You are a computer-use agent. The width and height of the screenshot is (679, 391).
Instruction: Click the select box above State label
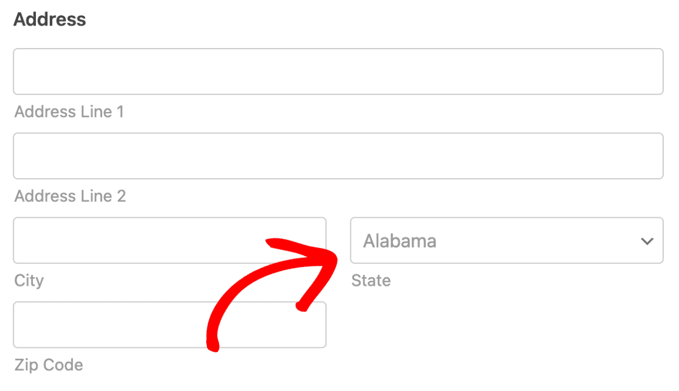(507, 240)
